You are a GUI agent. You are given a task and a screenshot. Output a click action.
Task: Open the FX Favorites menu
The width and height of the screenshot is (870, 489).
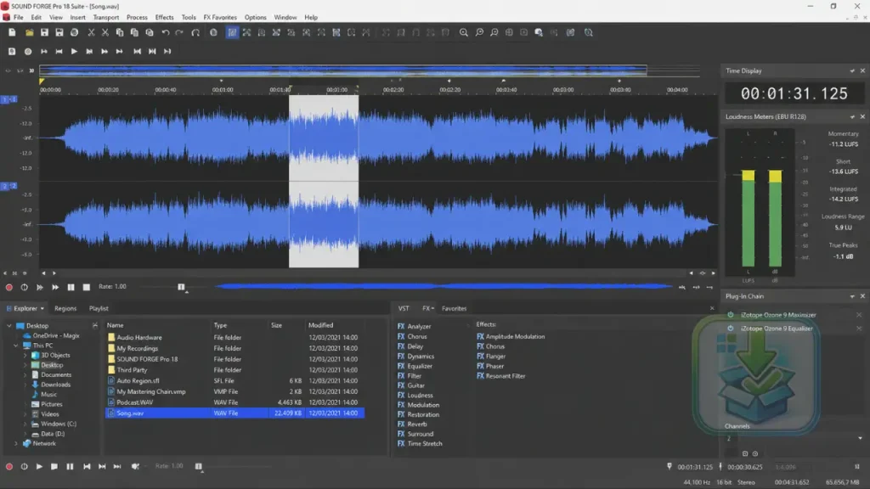coord(220,17)
